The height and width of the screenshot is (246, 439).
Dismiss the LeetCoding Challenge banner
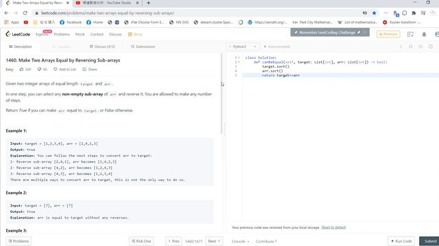[365, 33]
